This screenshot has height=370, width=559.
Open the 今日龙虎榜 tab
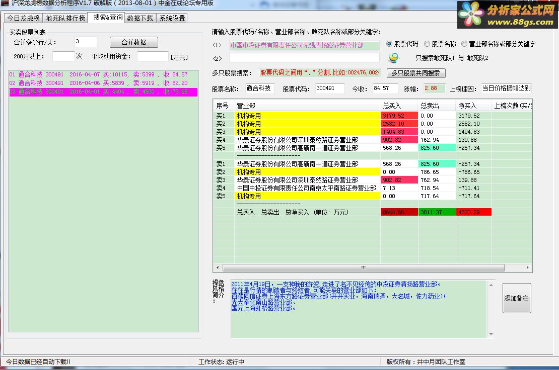[x=24, y=18]
